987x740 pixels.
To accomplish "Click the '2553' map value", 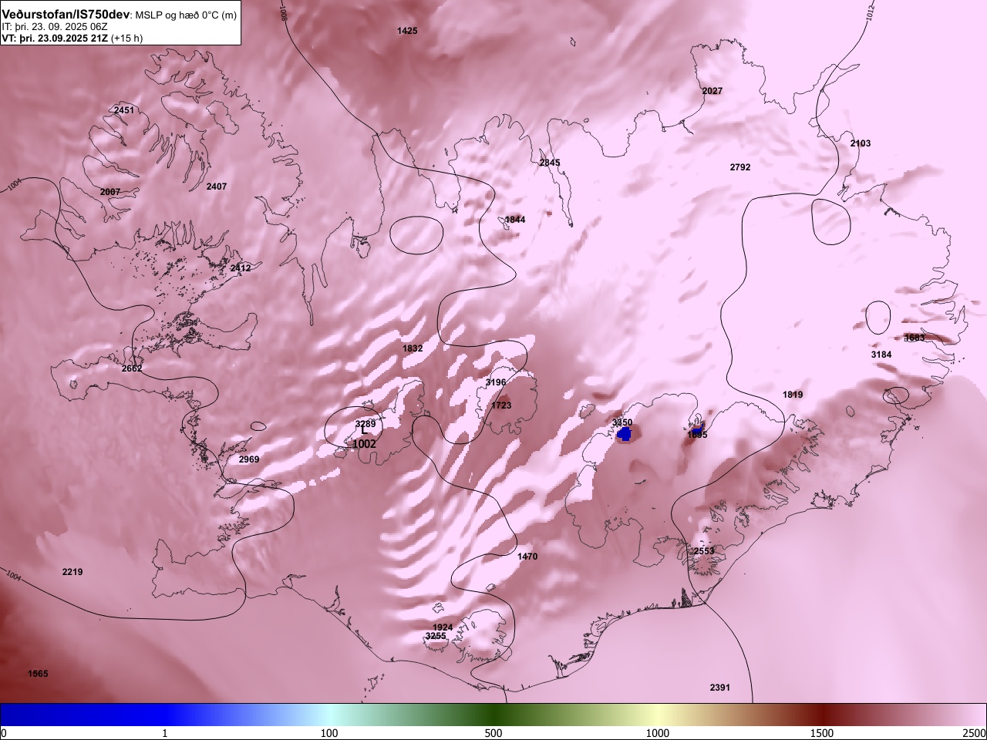I will click(704, 551).
